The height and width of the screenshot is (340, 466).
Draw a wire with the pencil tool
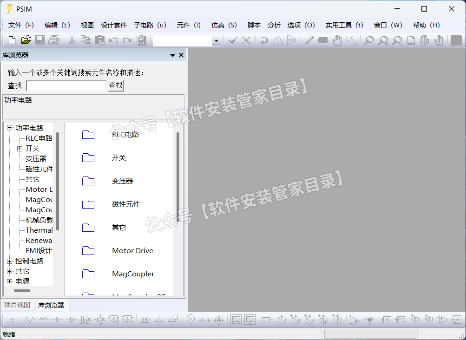(309, 40)
